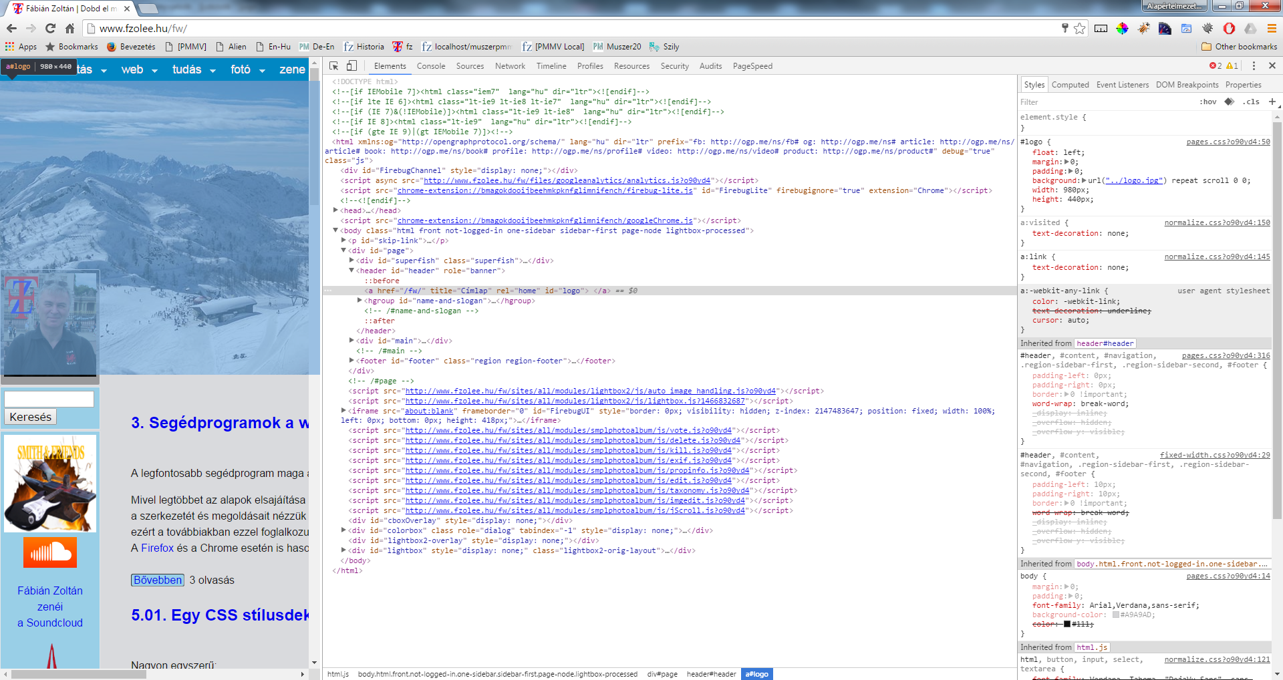Viewport: 1283px width, 680px height.
Task: Open the Bookmarks star folder in bookmarks bar
Action: [x=72, y=47]
